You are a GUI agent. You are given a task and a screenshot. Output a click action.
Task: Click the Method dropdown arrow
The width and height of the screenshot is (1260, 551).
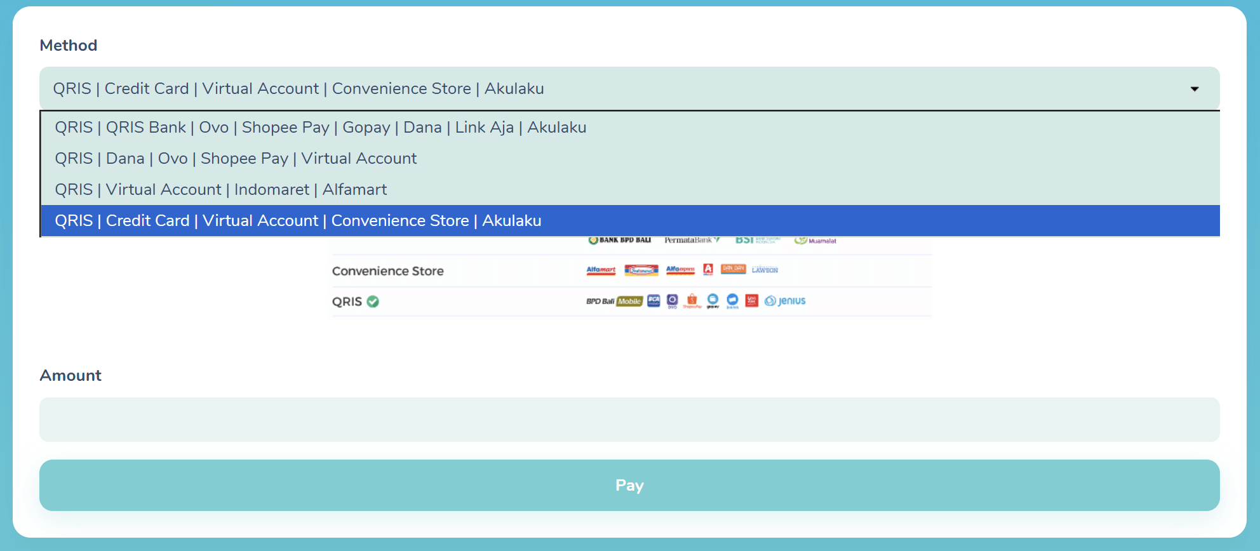(1194, 89)
